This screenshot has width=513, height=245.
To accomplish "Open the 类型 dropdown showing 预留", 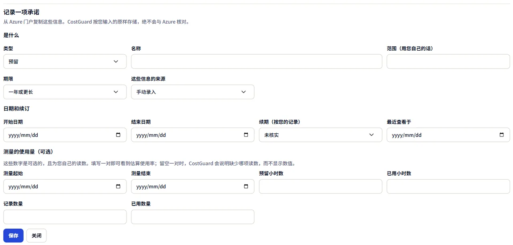I will (x=65, y=61).
